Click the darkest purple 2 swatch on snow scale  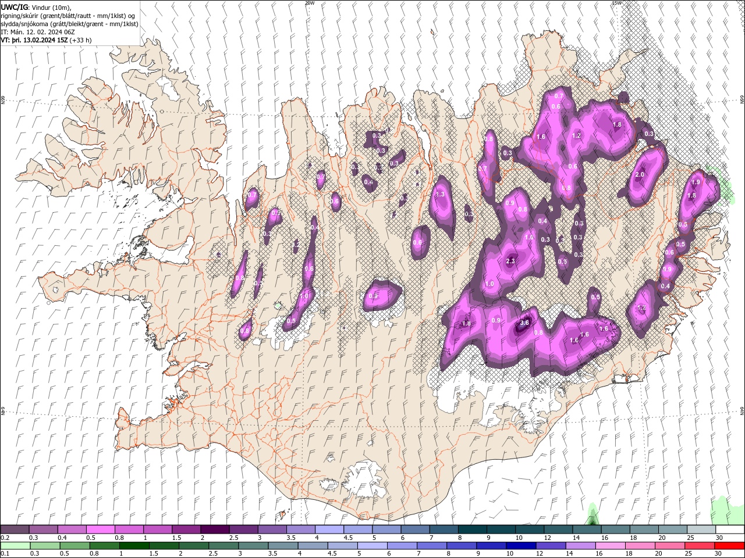coord(215,530)
